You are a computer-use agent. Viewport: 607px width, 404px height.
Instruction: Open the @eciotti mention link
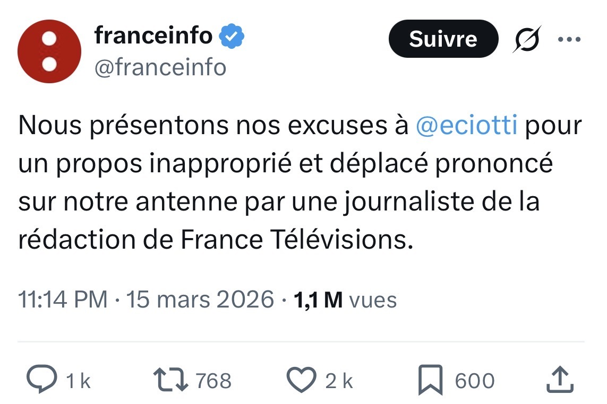pos(467,127)
